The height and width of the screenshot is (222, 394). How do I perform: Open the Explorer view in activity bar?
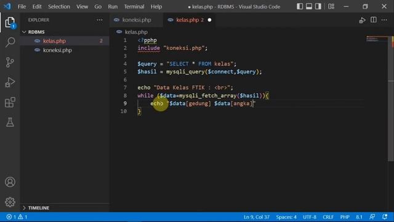(10, 22)
